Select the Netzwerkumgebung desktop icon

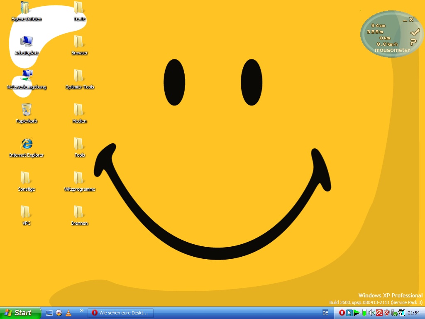point(27,76)
